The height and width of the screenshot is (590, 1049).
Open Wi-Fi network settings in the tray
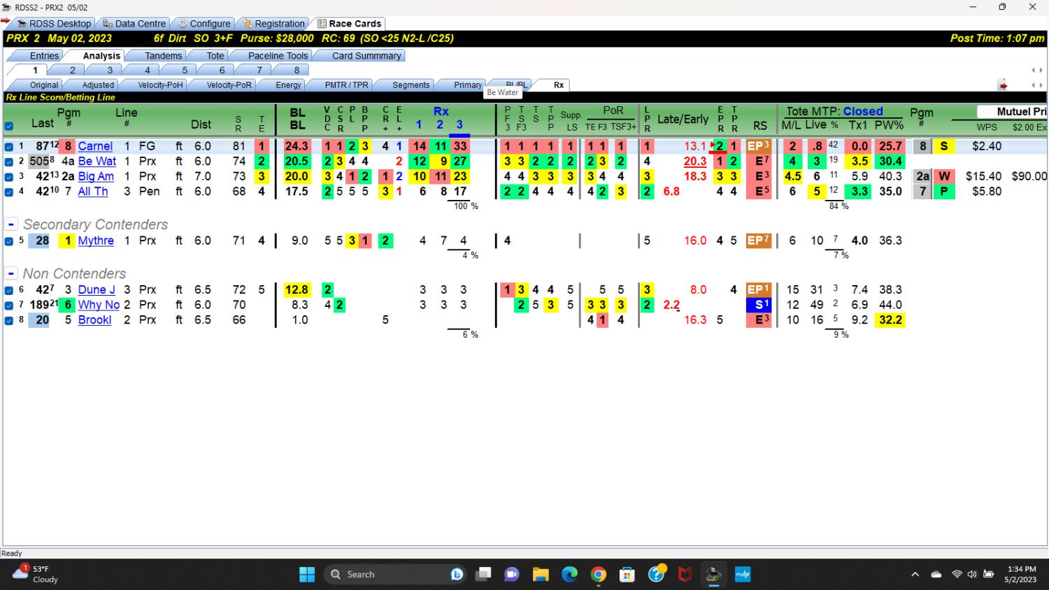(957, 575)
